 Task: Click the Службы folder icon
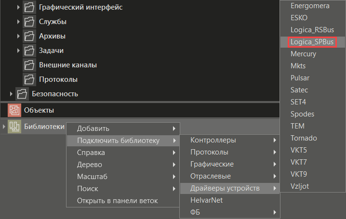pos(29,22)
